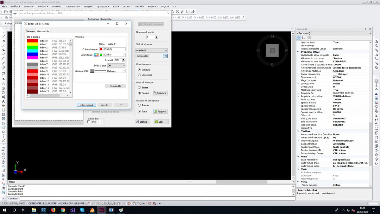Enable Parziale preview option

[139, 105]
